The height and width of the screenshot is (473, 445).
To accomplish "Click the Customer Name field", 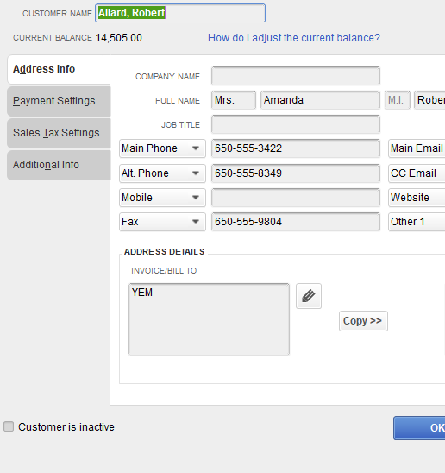I will pos(180,13).
